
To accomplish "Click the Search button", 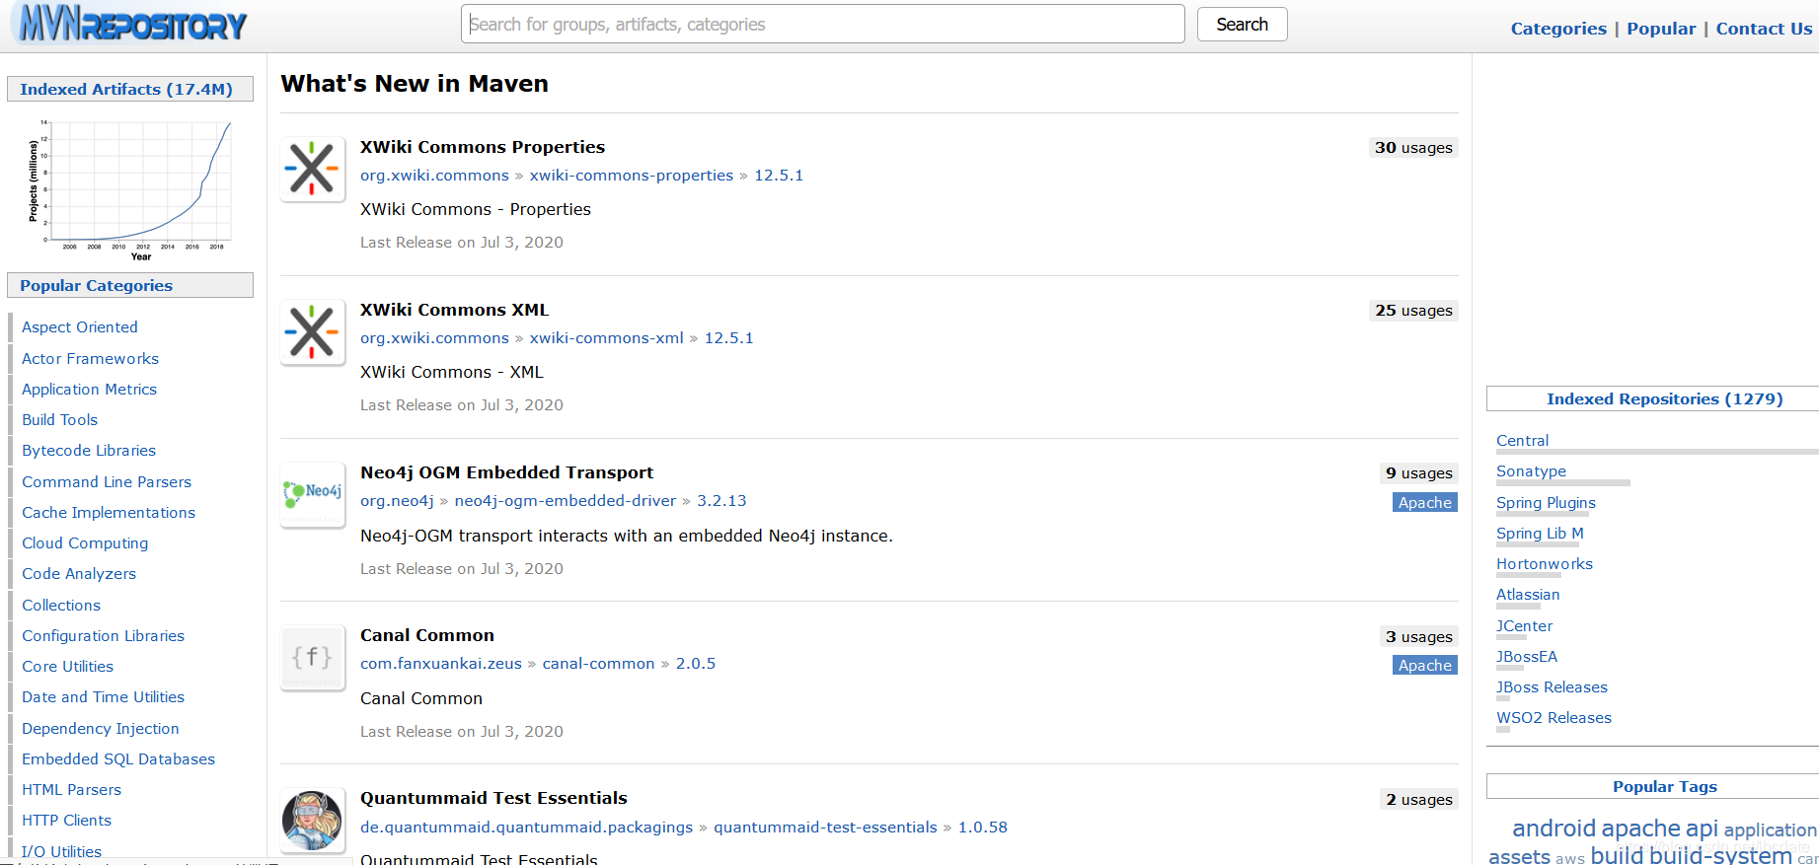I will pyautogui.click(x=1242, y=24).
